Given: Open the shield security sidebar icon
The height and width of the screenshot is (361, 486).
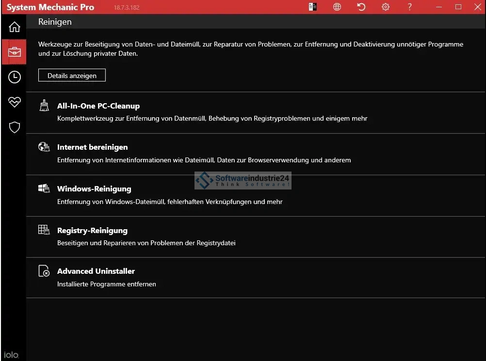Looking at the screenshot, I should 14,127.
